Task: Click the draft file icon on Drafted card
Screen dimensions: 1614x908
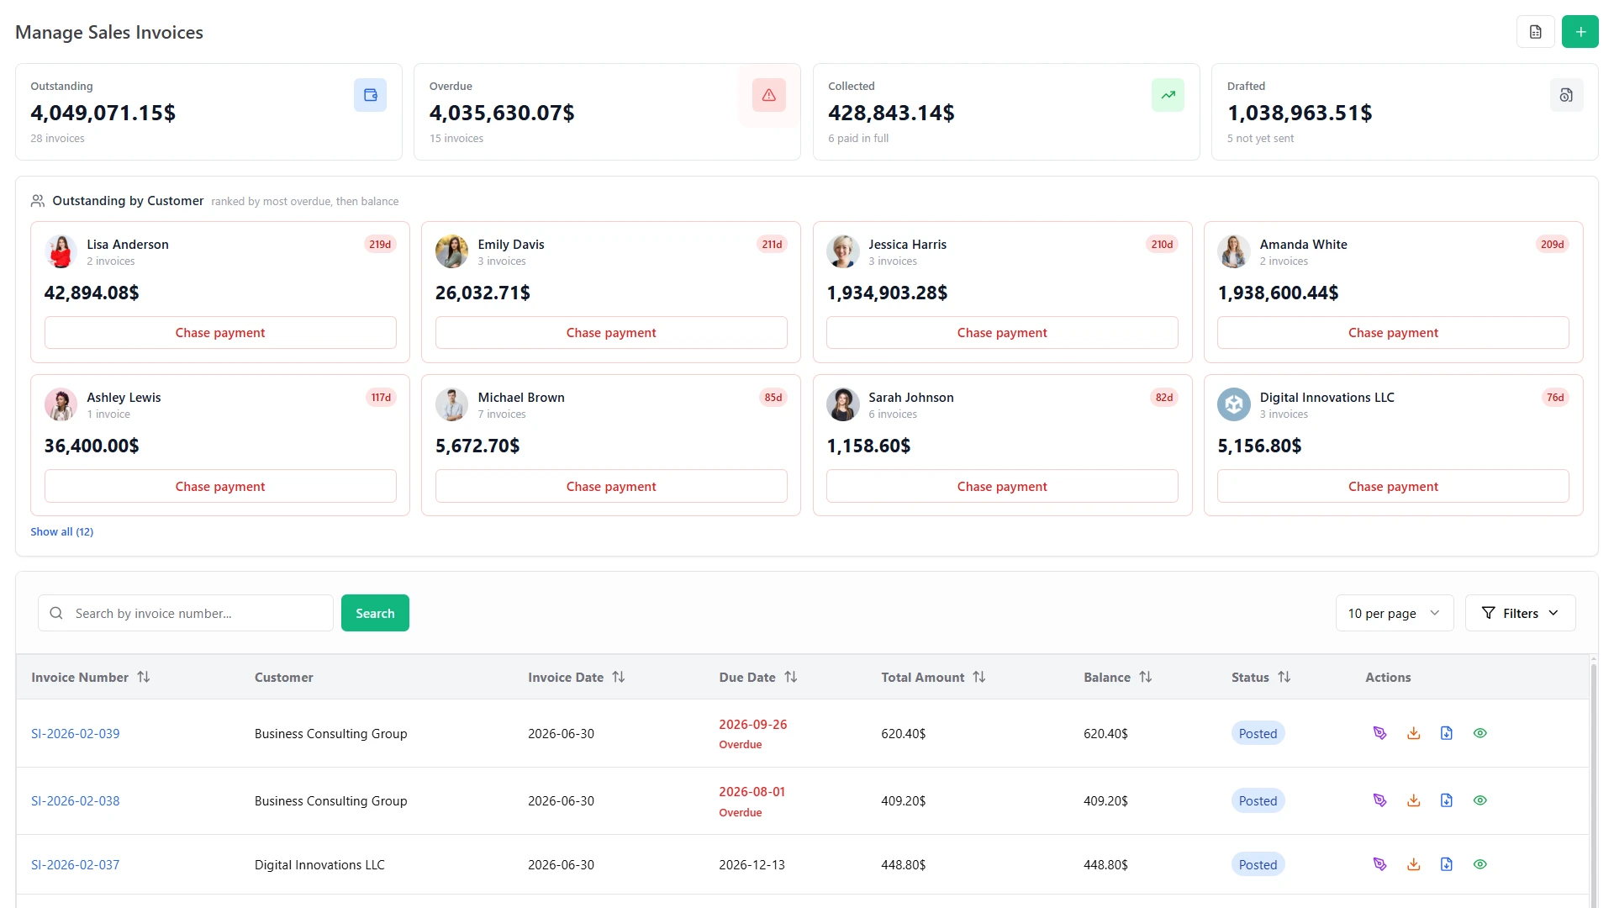Action: coord(1566,95)
